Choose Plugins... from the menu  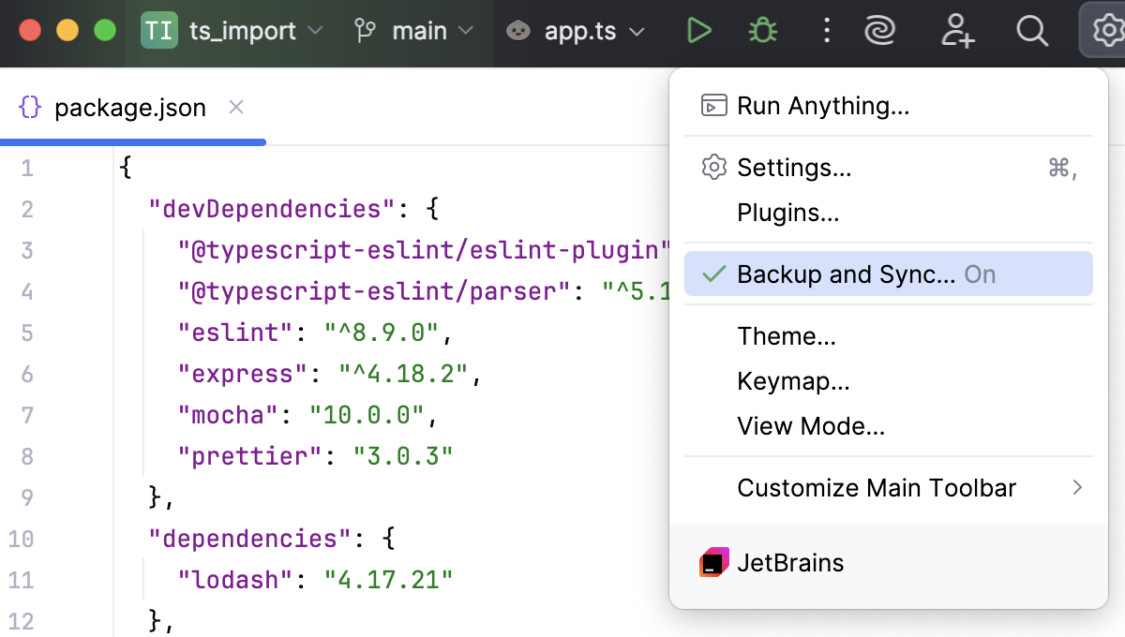coord(787,213)
